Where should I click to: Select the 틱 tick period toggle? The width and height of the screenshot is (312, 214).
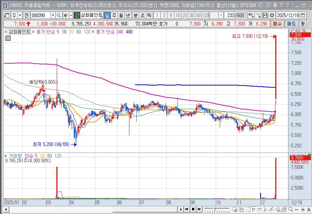149,15
